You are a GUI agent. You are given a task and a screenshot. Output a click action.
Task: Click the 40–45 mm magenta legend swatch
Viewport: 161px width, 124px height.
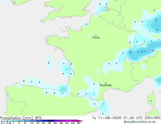pos(69,121)
